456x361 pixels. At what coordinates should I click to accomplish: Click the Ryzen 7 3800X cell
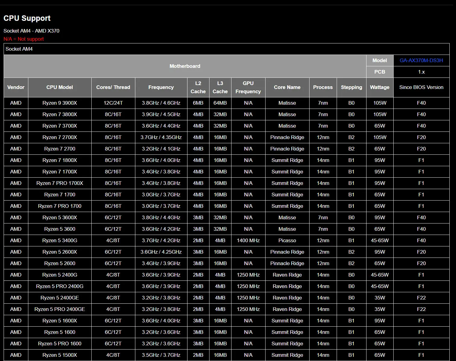(60, 114)
